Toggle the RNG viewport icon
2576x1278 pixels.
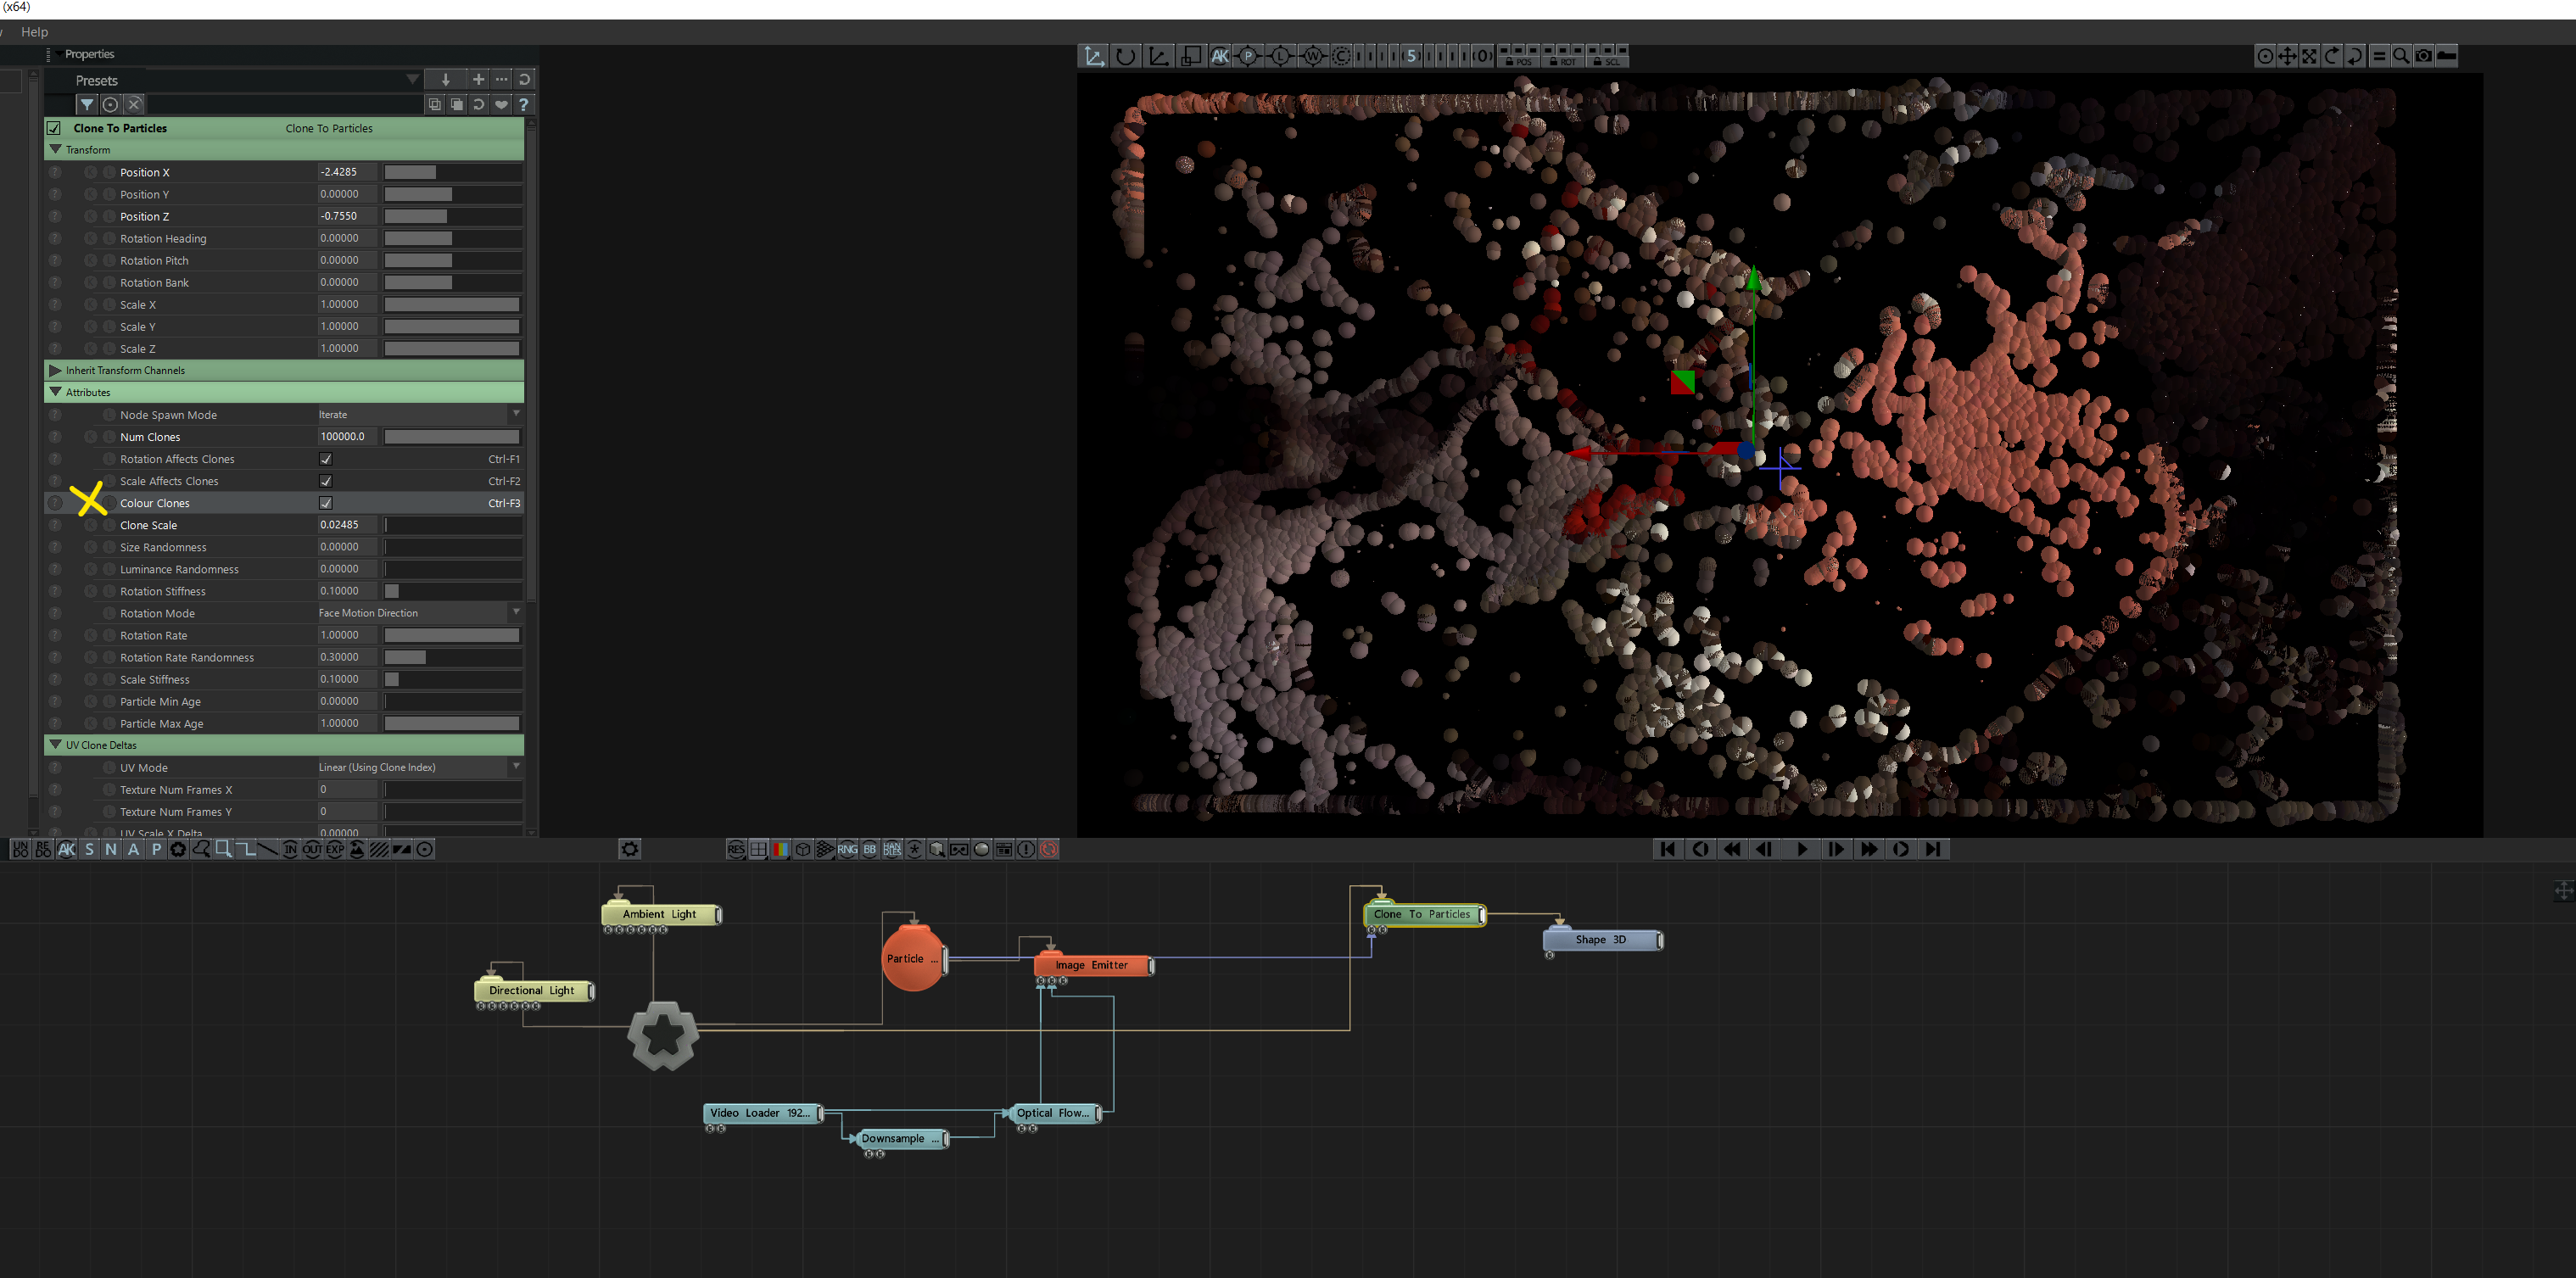[x=847, y=849]
